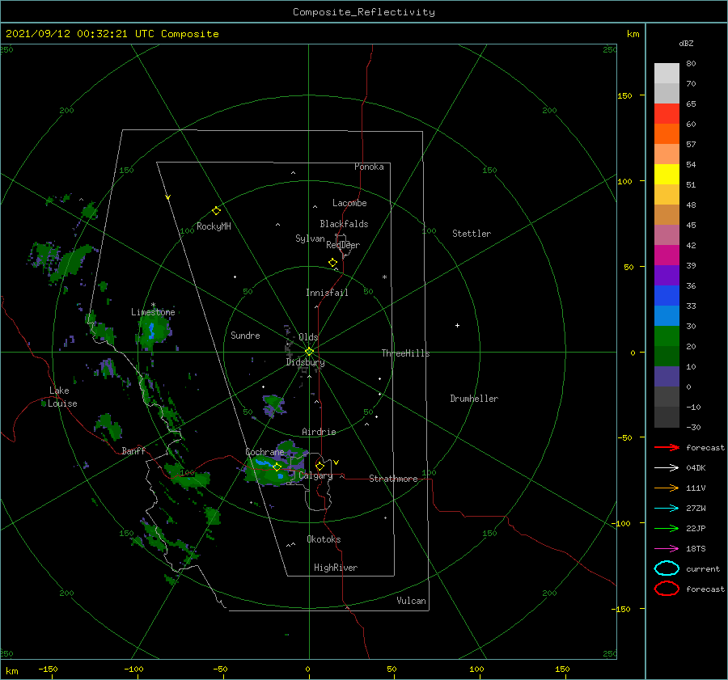Click the Composite_Reflectivity title

[364, 12]
